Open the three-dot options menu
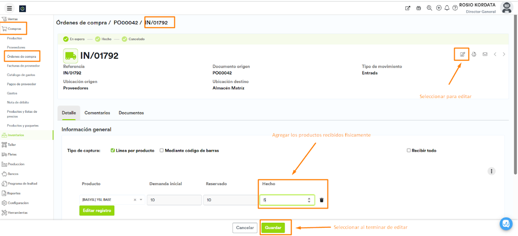This screenshot has width=518, height=236. (491, 171)
